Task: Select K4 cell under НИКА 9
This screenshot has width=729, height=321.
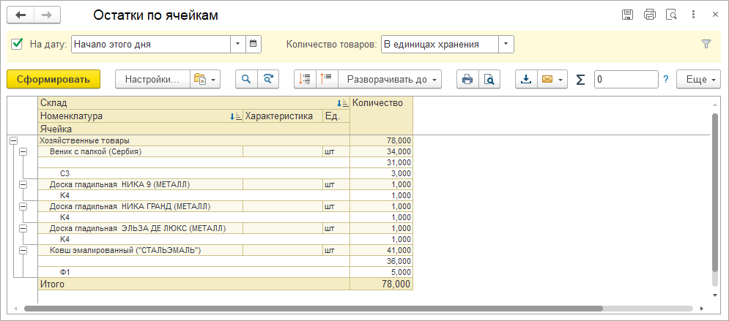Action: click(x=193, y=195)
